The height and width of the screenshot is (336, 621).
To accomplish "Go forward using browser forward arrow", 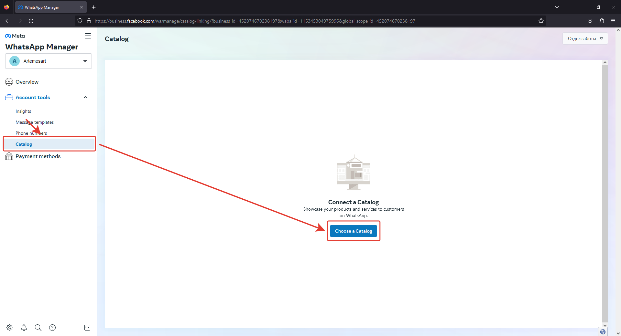I will (x=19, y=21).
